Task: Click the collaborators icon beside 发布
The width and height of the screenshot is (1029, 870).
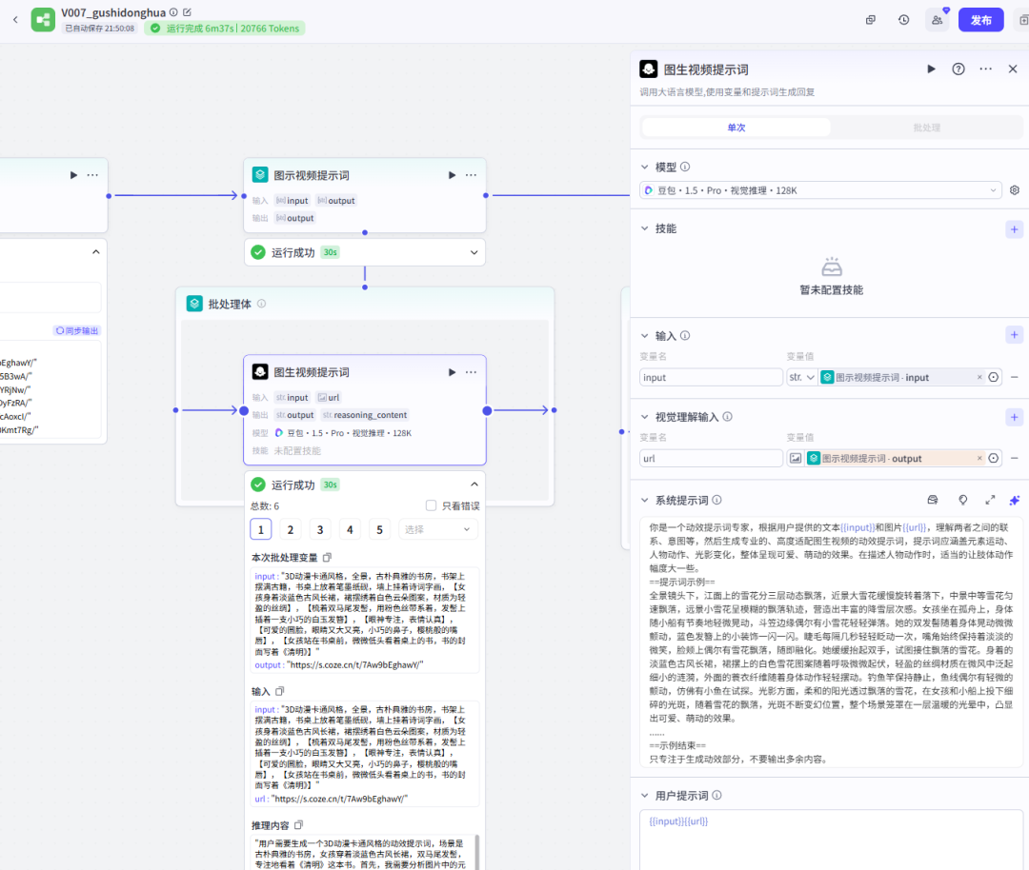Action: (938, 20)
